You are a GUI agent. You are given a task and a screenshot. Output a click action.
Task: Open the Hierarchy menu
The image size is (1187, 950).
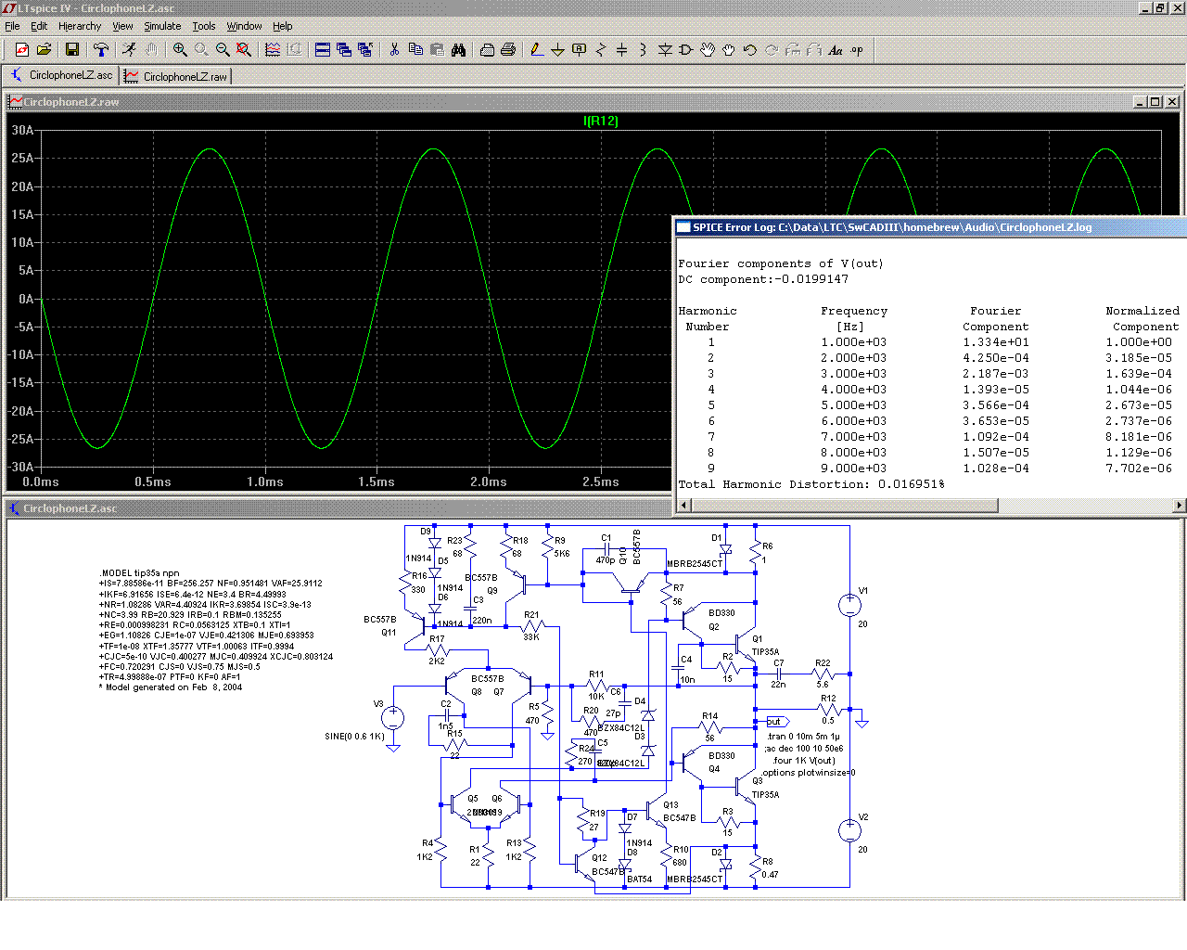[80, 26]
